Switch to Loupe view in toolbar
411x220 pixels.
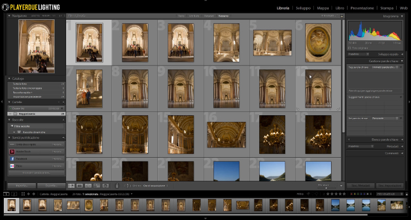[79, 186]
